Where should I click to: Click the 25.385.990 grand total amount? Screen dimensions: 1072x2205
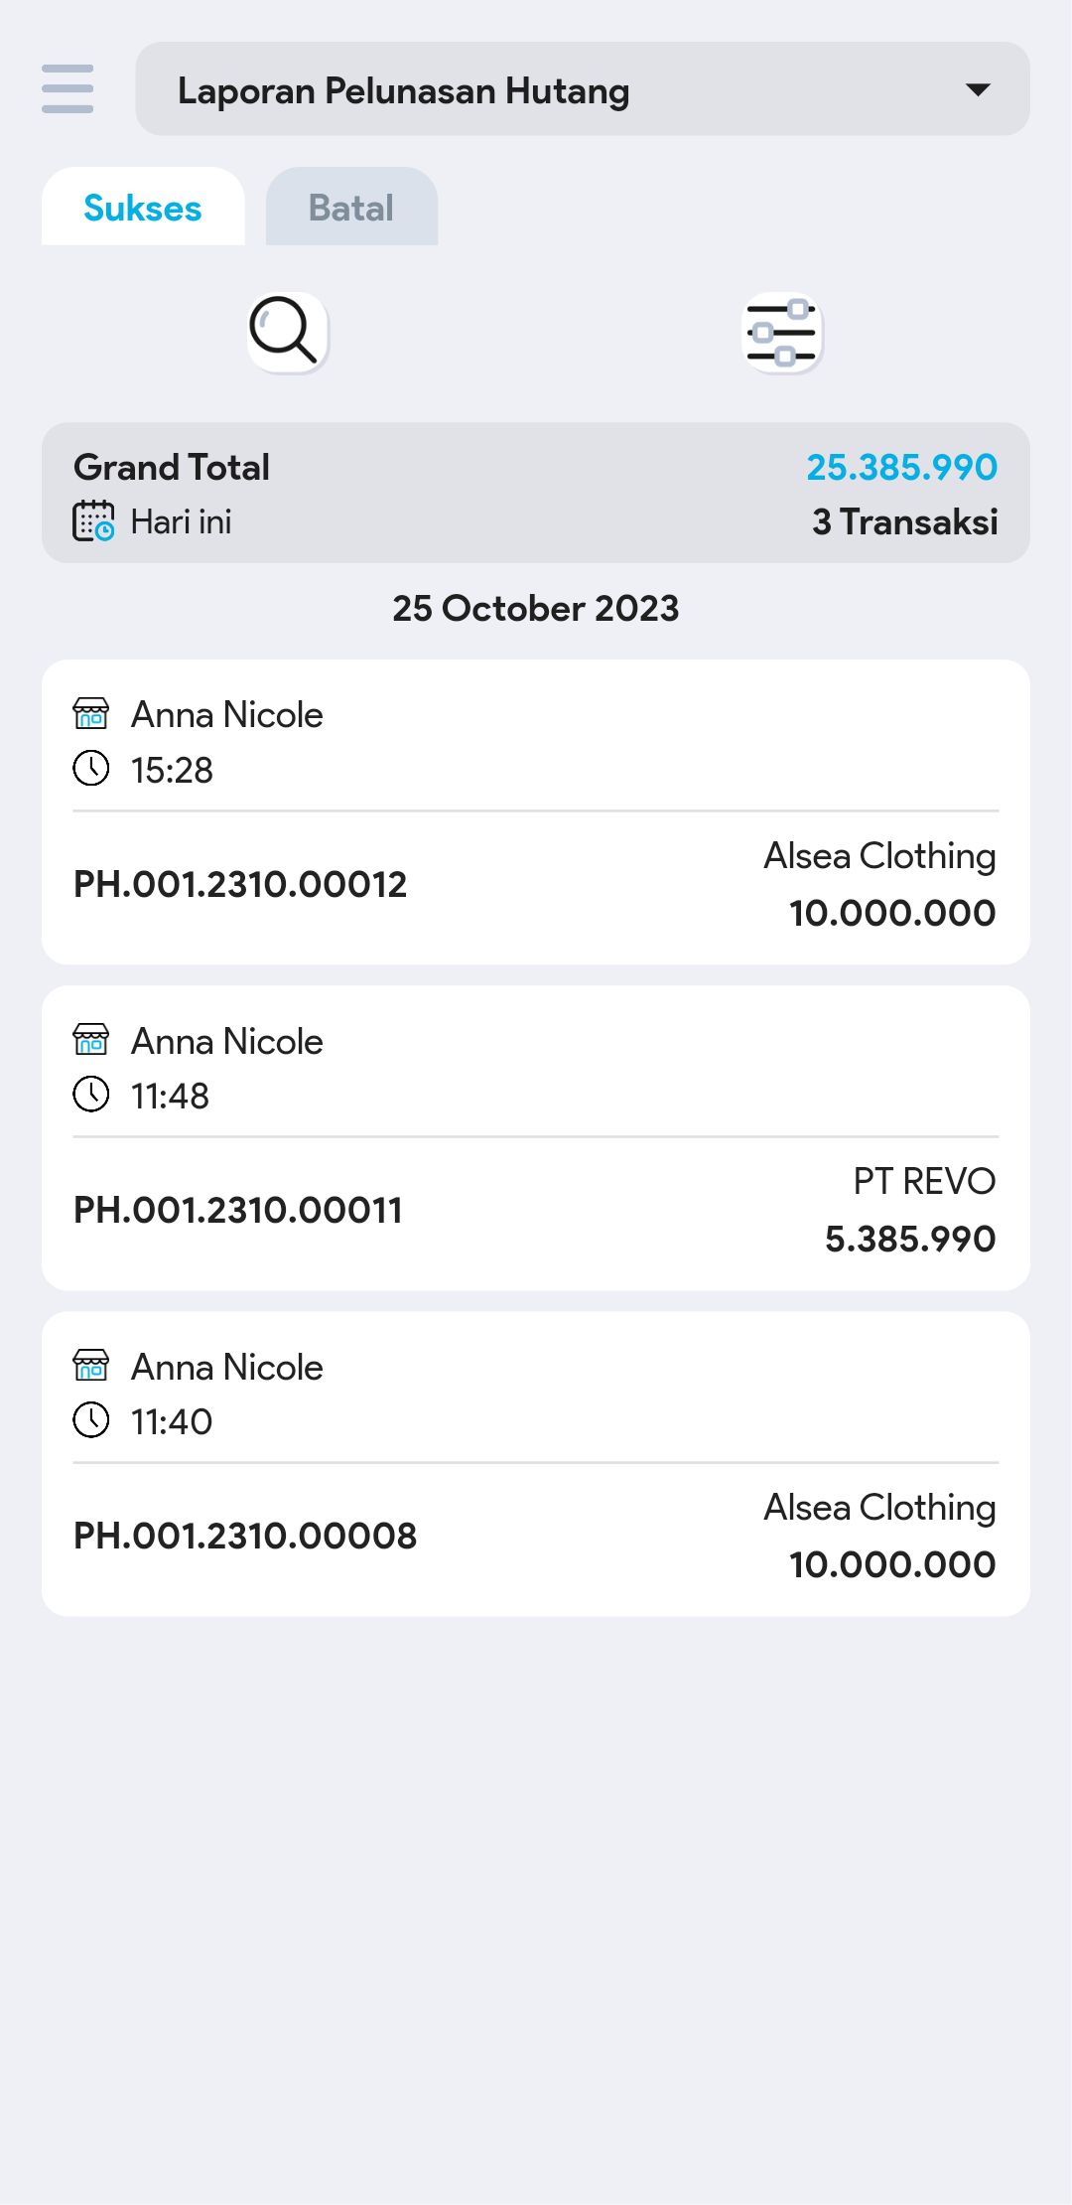point(901,467)
